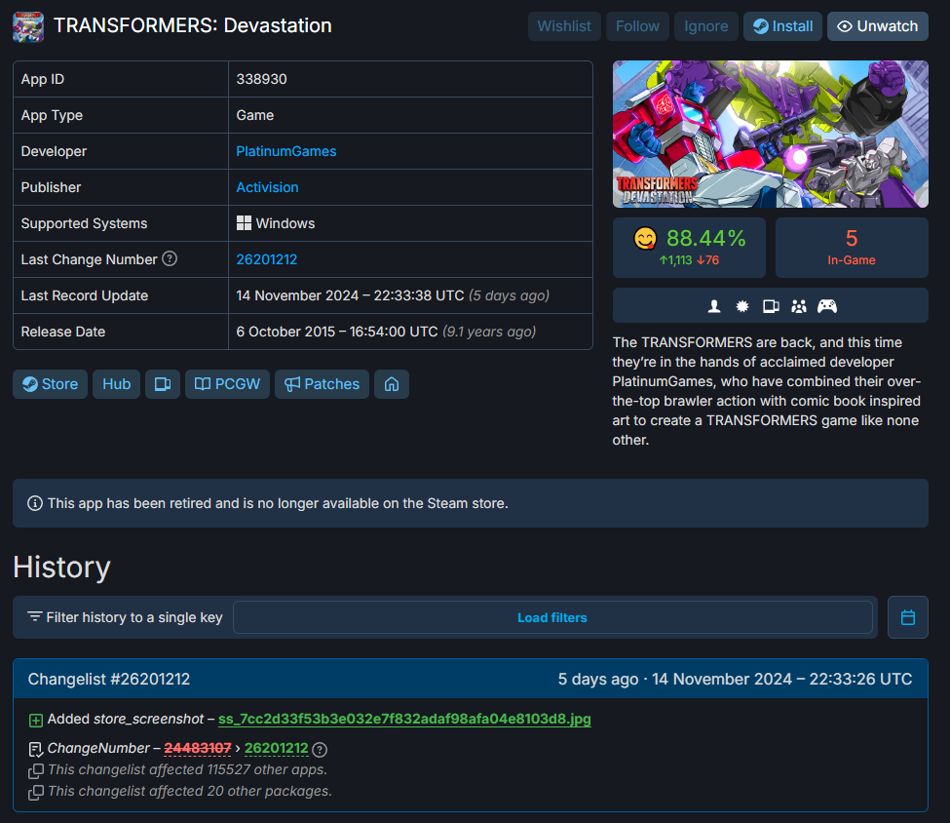Click the achievements starburst icon

[x=742, y=306]
